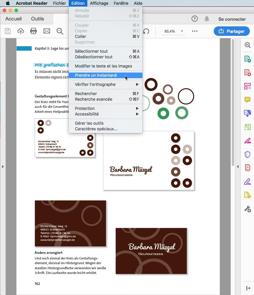Open notifications bell icon
Image resolution: width=254 pixels, height=295 pixels.
tap(207, 19)
